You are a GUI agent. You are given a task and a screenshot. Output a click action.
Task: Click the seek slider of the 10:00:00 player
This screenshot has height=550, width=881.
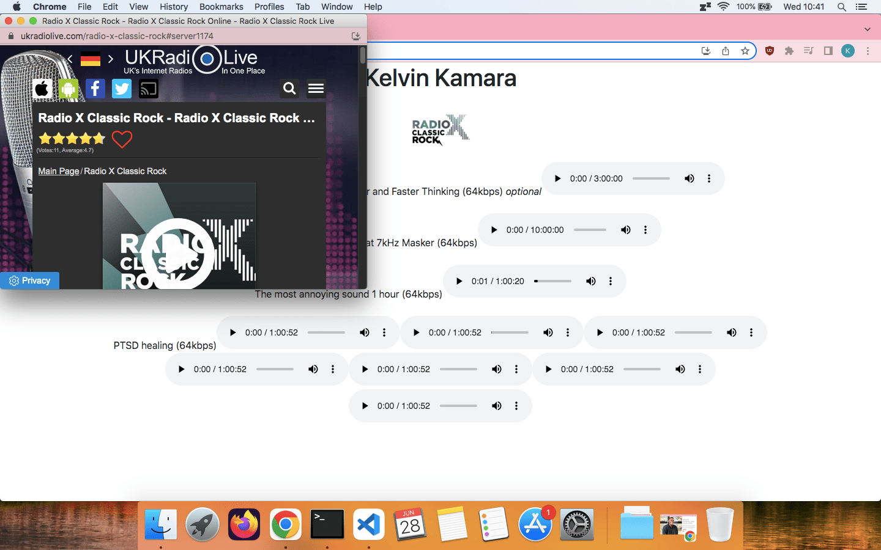click(590, 230)
